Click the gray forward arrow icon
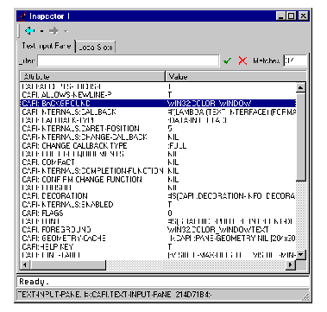 coord(53,31)
